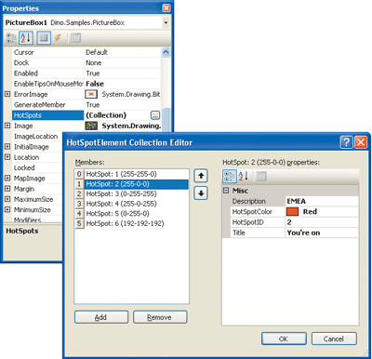Expand the Image property node
The image size is (372, 359).
(x=7, y=126)
